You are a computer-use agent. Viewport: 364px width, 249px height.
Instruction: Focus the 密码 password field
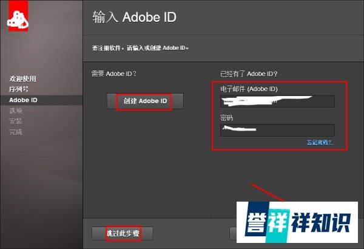click(277, 130)
